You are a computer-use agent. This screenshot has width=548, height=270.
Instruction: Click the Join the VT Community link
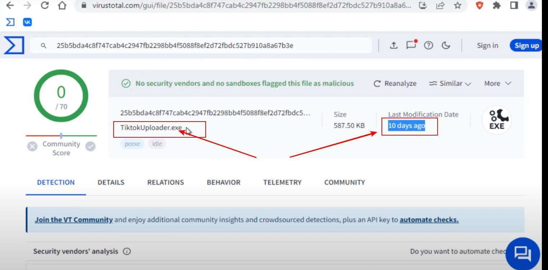click(x=74, y=219)
